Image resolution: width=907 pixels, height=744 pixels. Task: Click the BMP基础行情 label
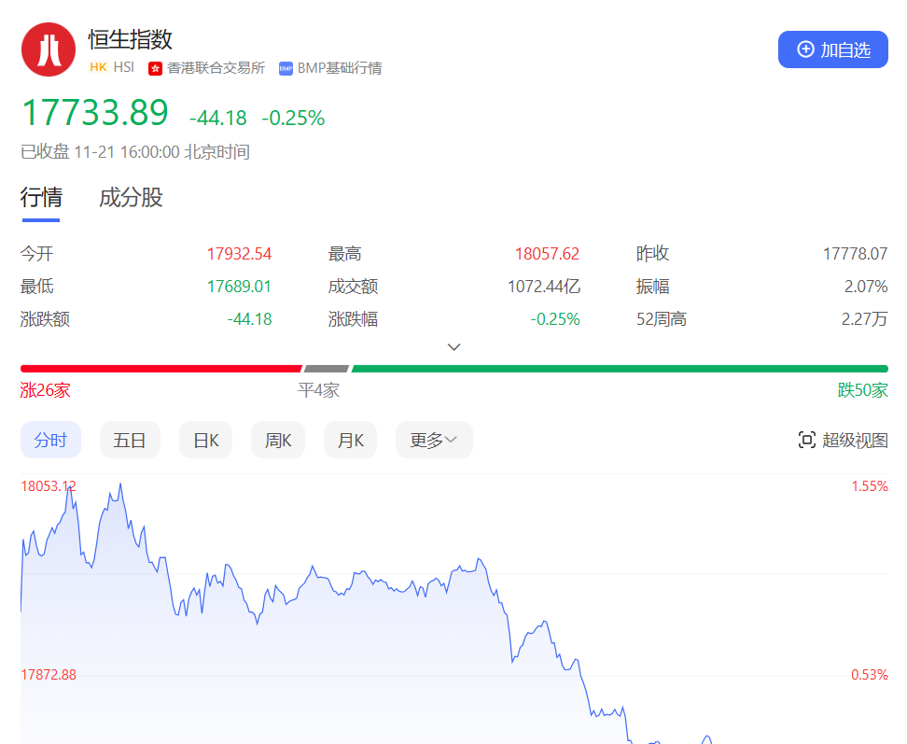click(x=340, y=68)
